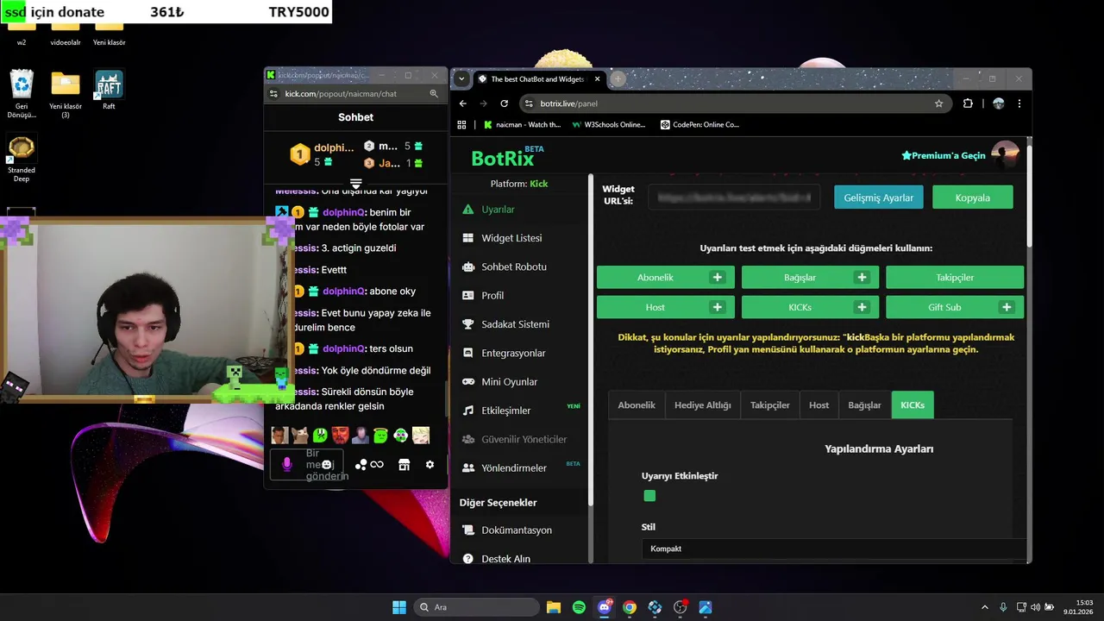
Task: Click the BotRix user avatar
Action: [1005, 154]
